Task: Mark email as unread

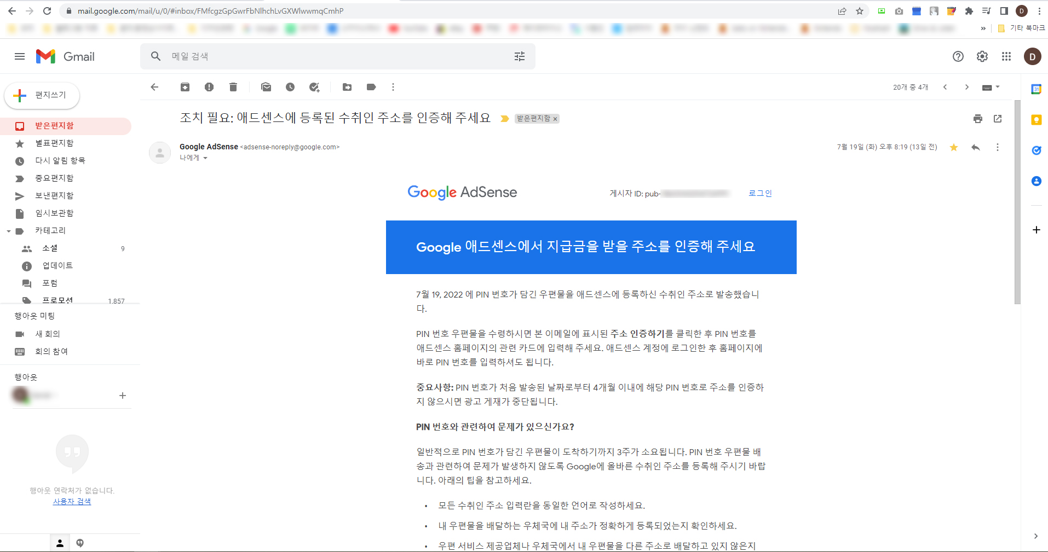Action: (266, 87)
